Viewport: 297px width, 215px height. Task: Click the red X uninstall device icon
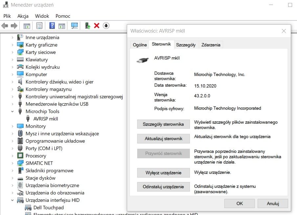[97, 26]
